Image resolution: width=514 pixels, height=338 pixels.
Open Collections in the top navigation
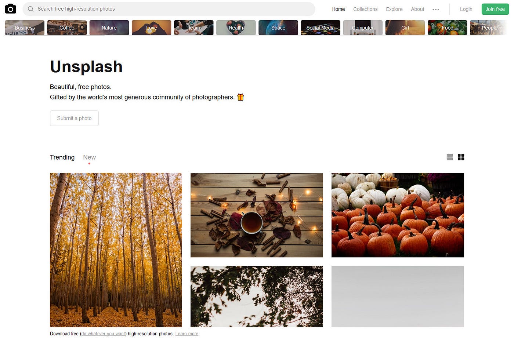[365, 9]
